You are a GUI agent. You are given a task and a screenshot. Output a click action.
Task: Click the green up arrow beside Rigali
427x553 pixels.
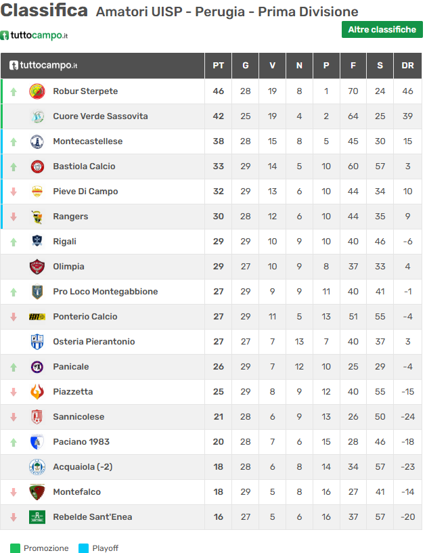14,242
